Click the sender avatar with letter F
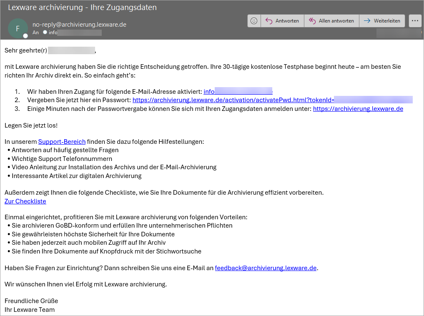 click(18, 28)
